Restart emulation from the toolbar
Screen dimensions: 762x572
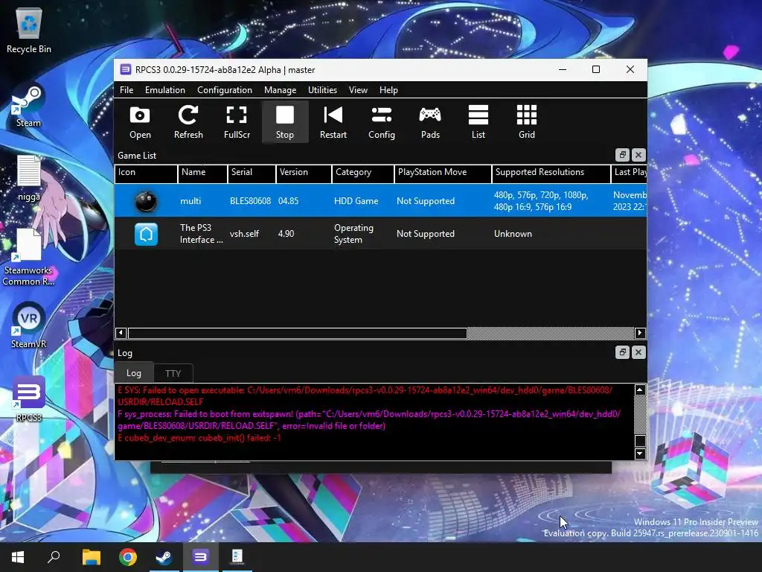(x=333, y=121)
